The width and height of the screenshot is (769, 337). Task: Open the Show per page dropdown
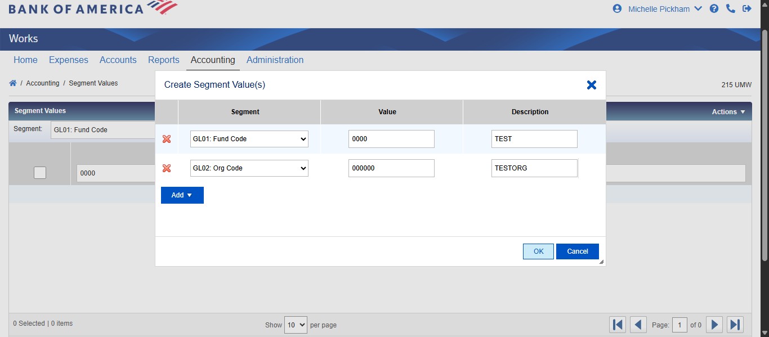296,325
